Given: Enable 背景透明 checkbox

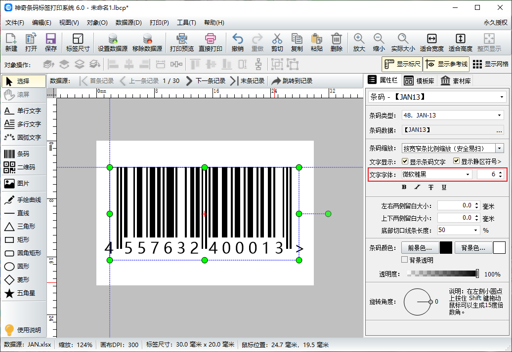Looking at the screenshot, I should tap(405, 260).
